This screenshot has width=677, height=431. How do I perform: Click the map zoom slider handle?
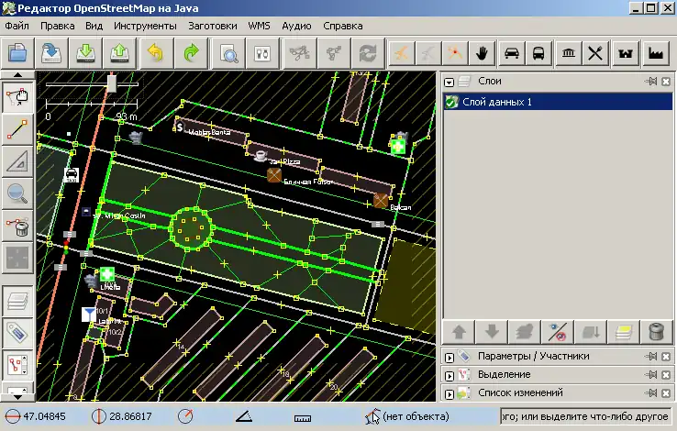112,83
